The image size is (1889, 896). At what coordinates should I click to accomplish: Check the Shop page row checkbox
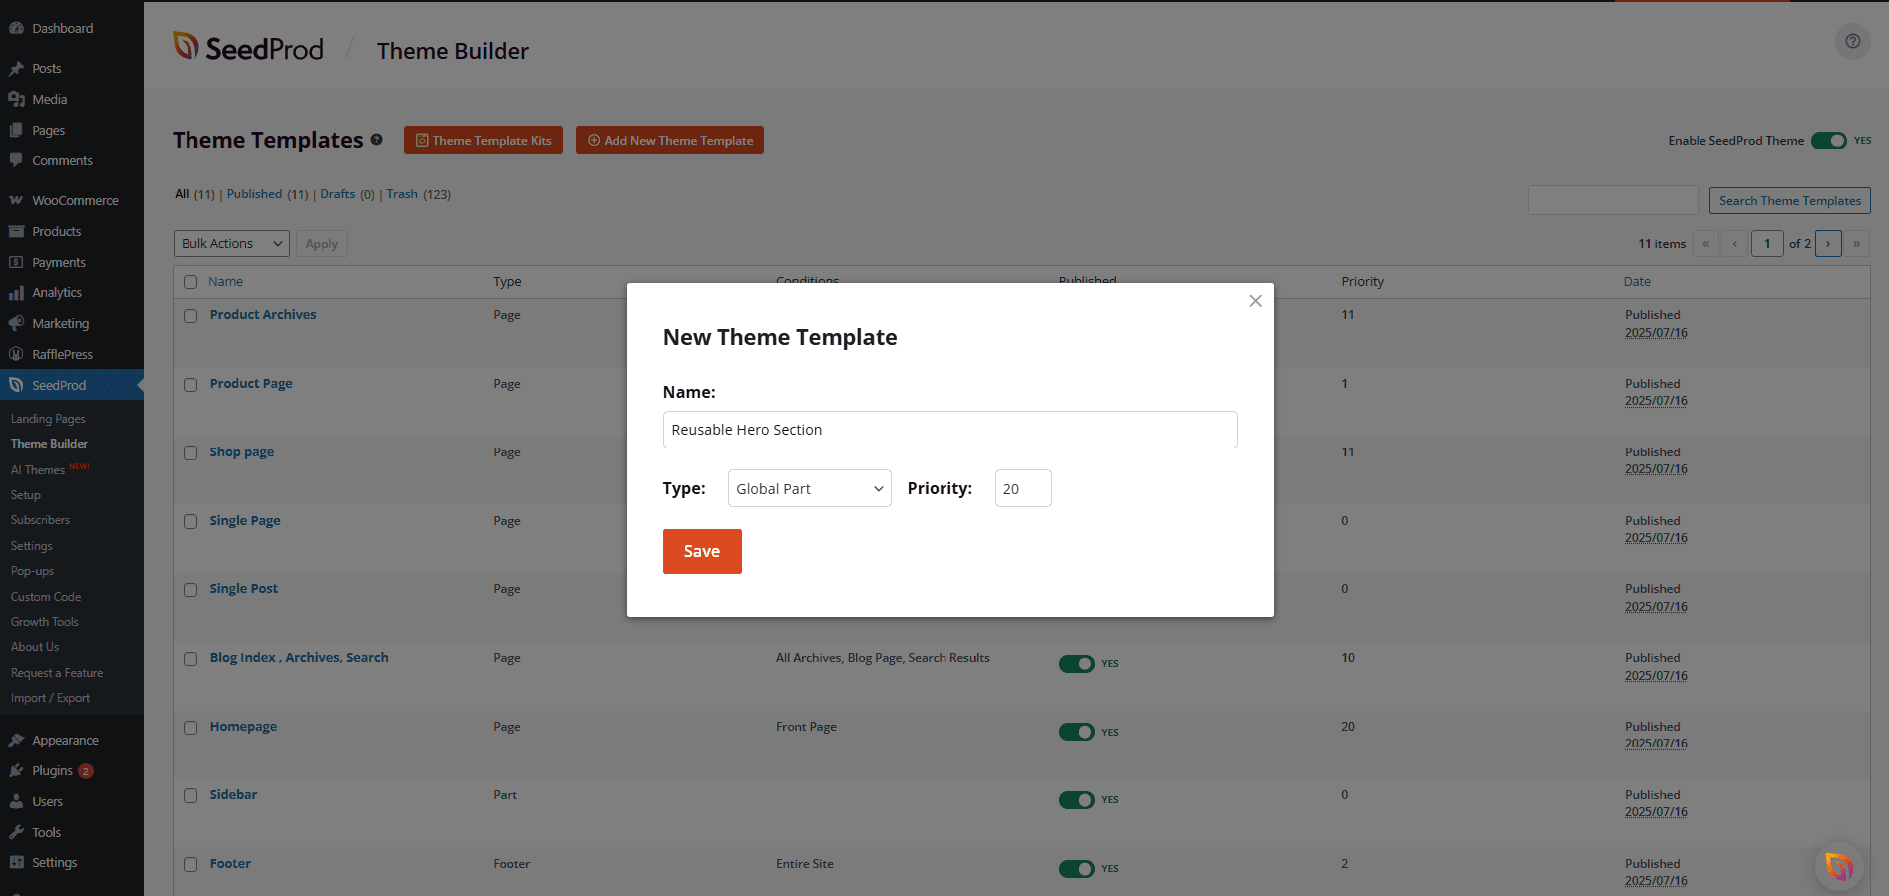[190, 453]
